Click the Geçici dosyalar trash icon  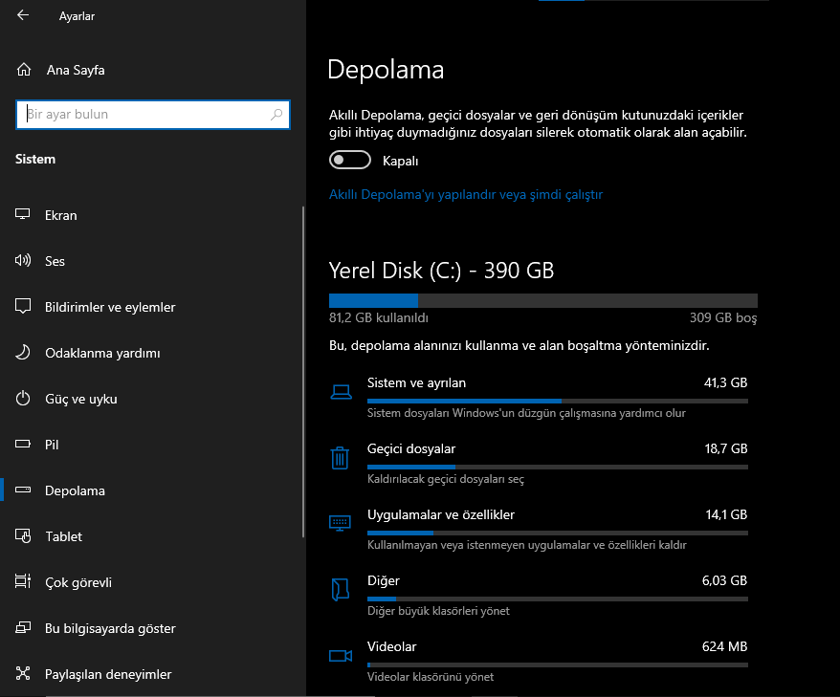[x=340, y=457]
